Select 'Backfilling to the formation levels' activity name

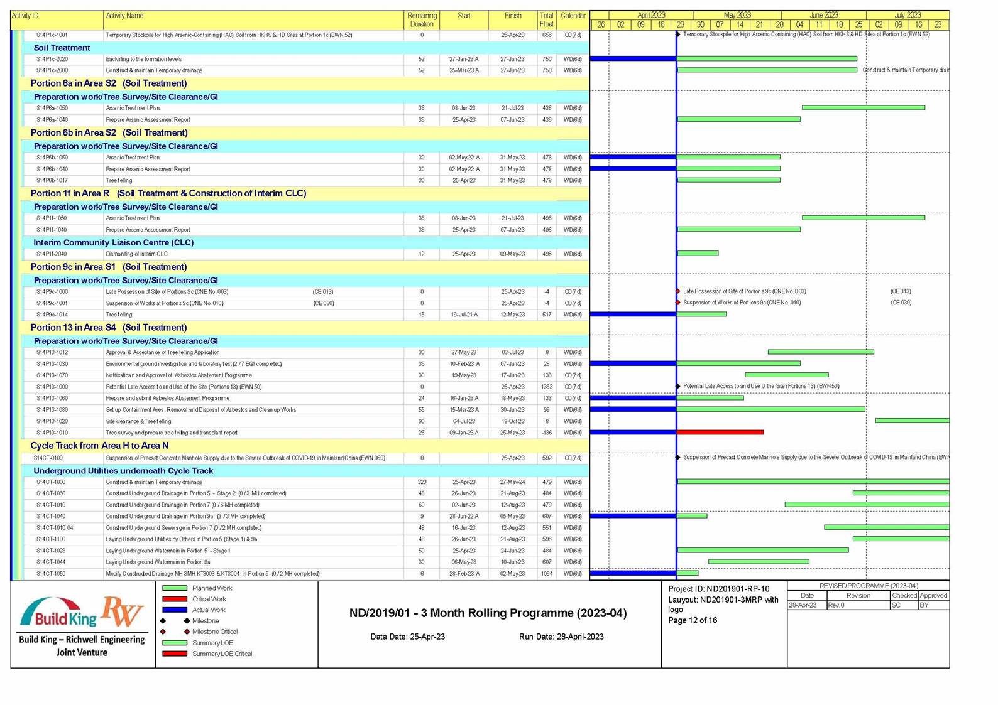click(144, 59)
